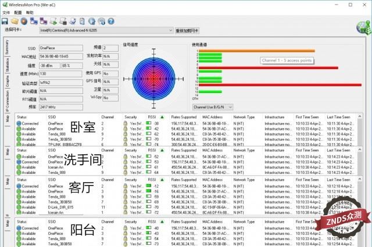Click the RSSI value -73
Image resolution: width=372 pixels, height=247 pixels.
(x=156, y=244)
